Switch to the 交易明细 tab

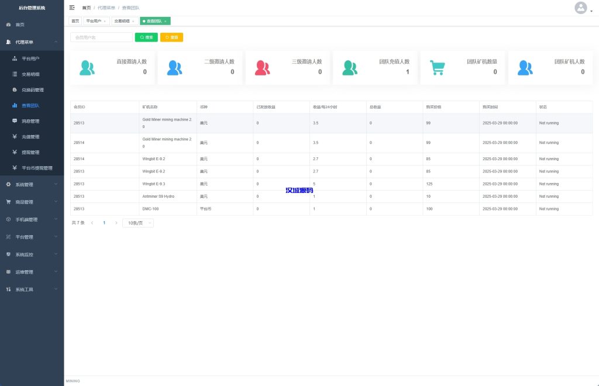122,21
